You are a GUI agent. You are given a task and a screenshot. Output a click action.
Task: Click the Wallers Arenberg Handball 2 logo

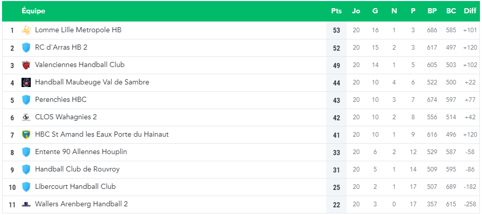pos(26,204)
